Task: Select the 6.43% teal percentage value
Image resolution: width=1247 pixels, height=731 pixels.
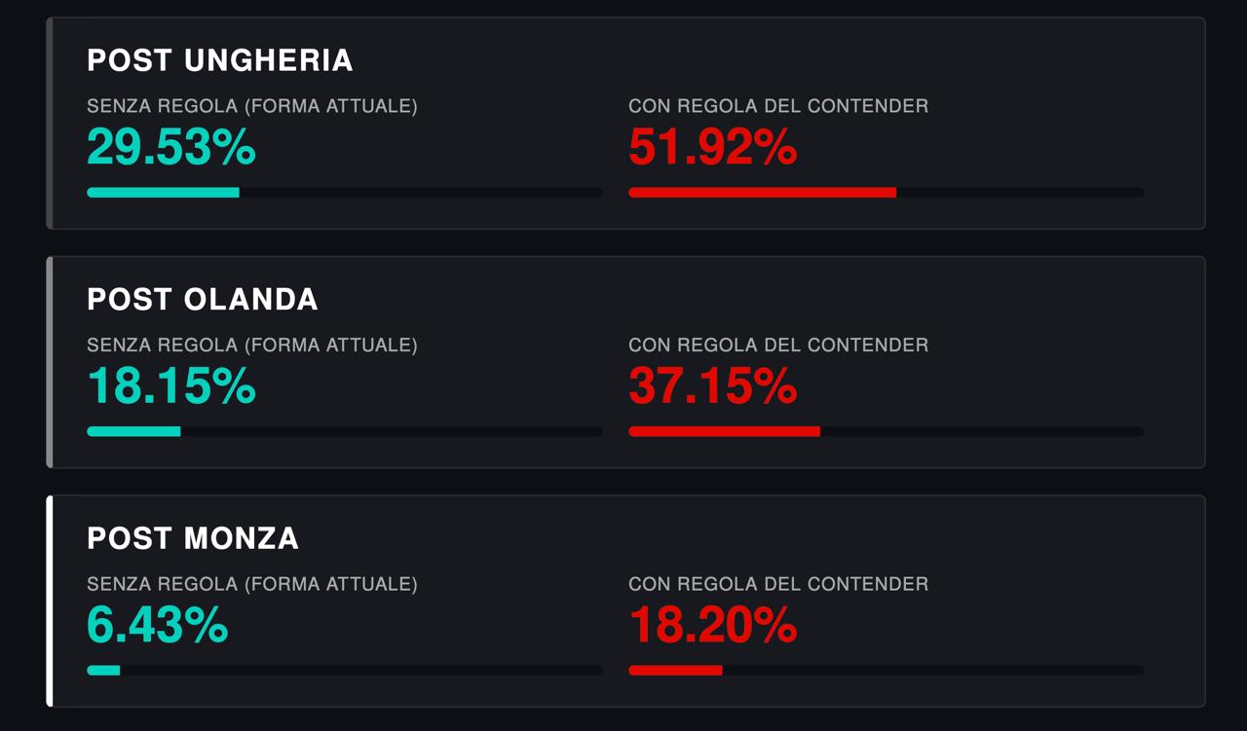Action: coord(158,626)
